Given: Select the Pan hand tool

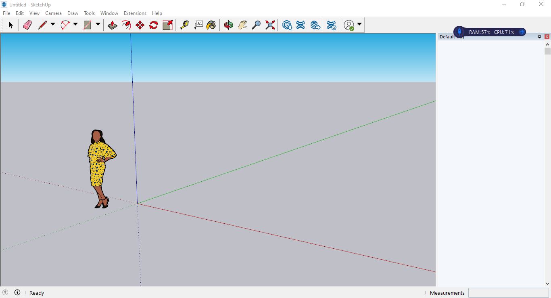Looking at the screenshot, I should (242, 25).
